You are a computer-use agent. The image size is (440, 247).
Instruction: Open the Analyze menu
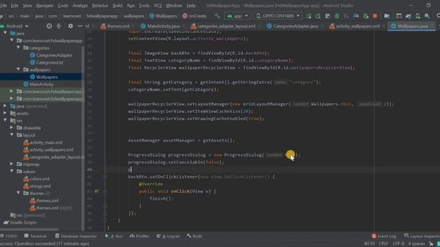(x=80, y=5)
